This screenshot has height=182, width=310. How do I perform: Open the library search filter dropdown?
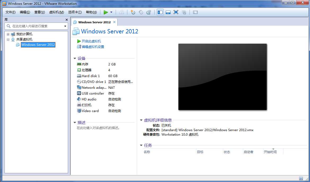click(x=65, y=26)
